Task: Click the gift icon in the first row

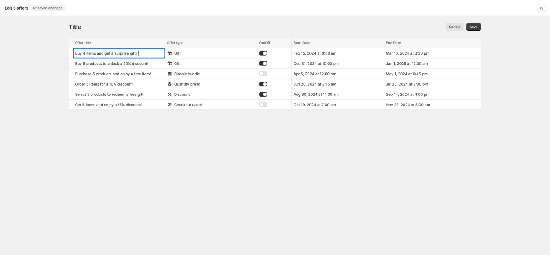Action: 169,53
